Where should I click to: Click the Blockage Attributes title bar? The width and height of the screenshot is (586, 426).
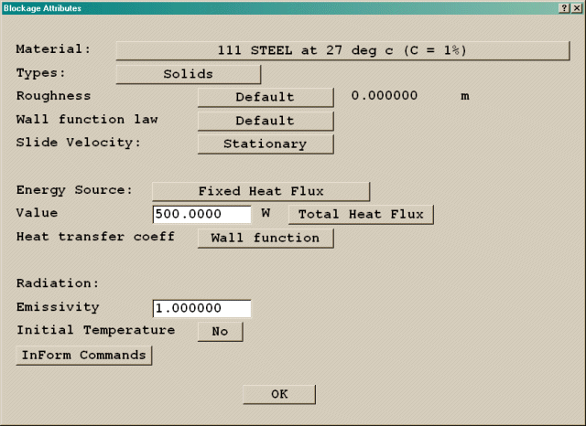(275, 7)
